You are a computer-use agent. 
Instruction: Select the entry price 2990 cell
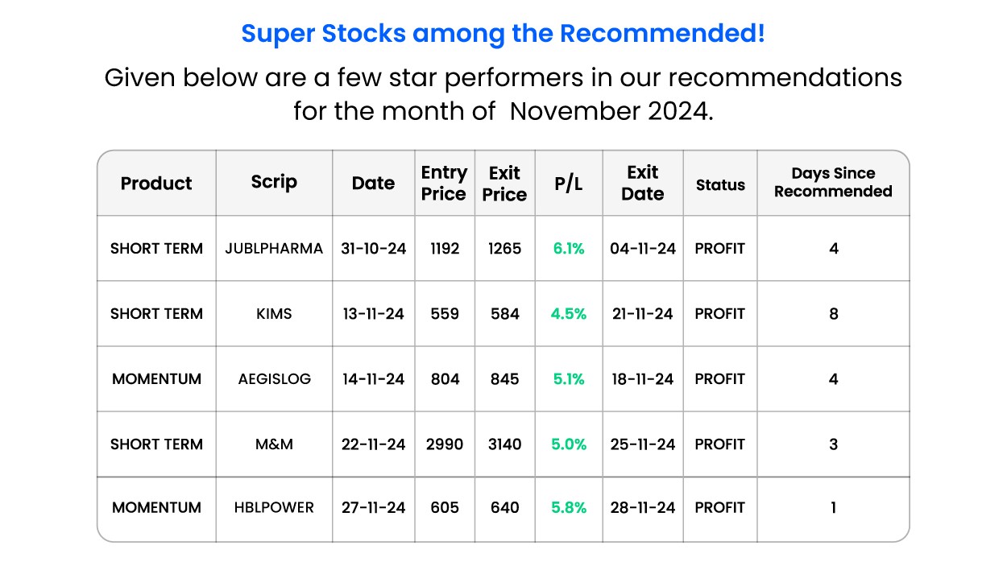[445, 444]
